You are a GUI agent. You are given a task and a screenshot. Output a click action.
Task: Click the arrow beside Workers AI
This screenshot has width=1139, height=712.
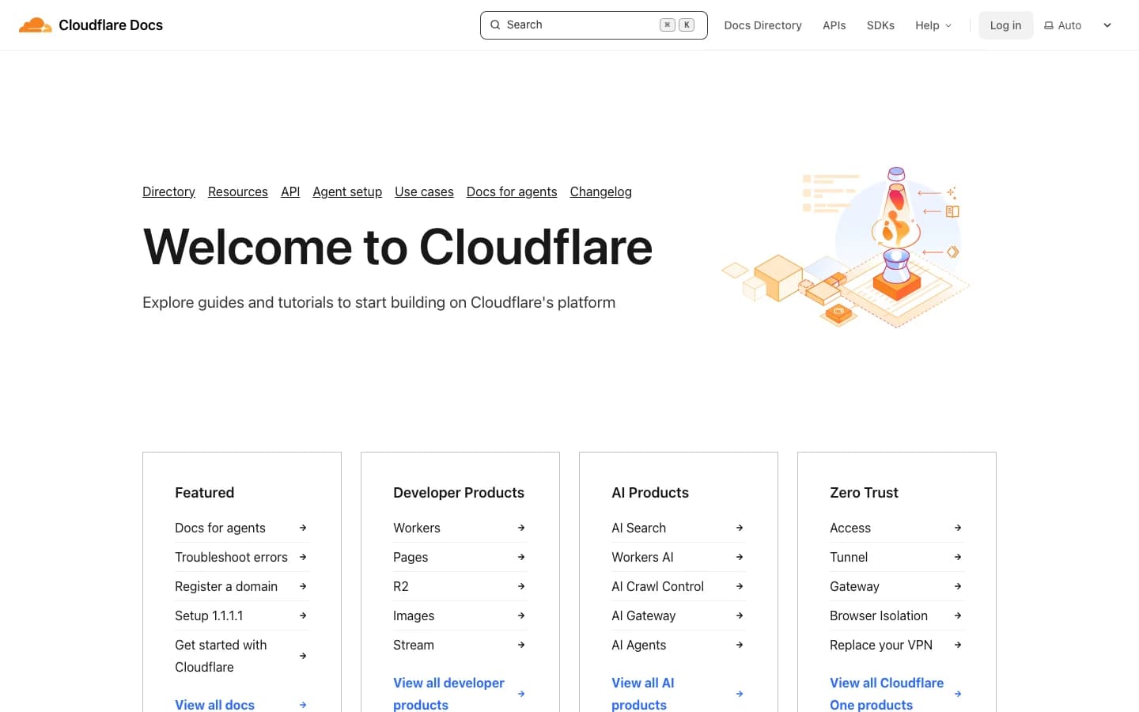click(740, 557)
